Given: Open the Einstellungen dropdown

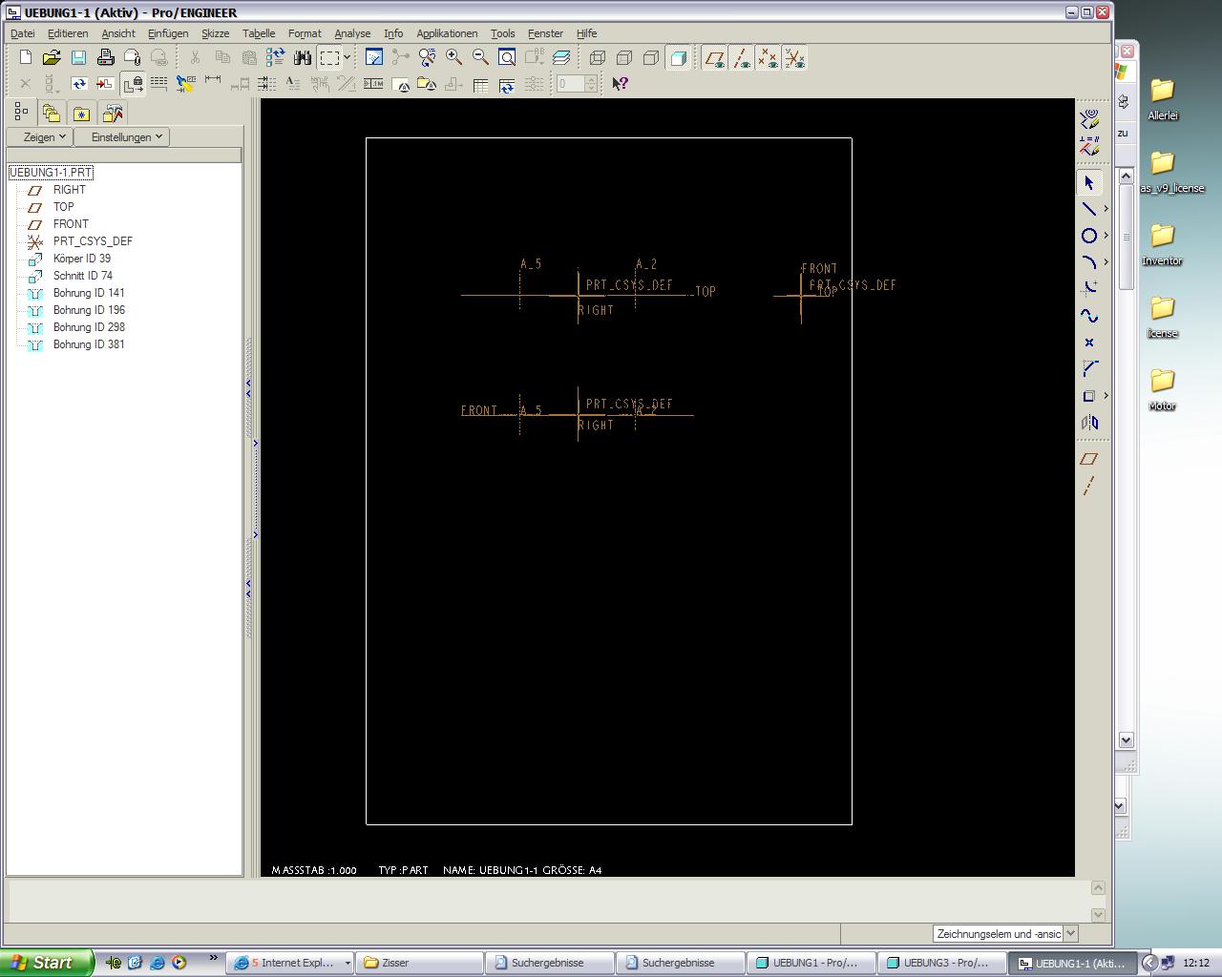Looking at the screenshot, I should (127, 136).
